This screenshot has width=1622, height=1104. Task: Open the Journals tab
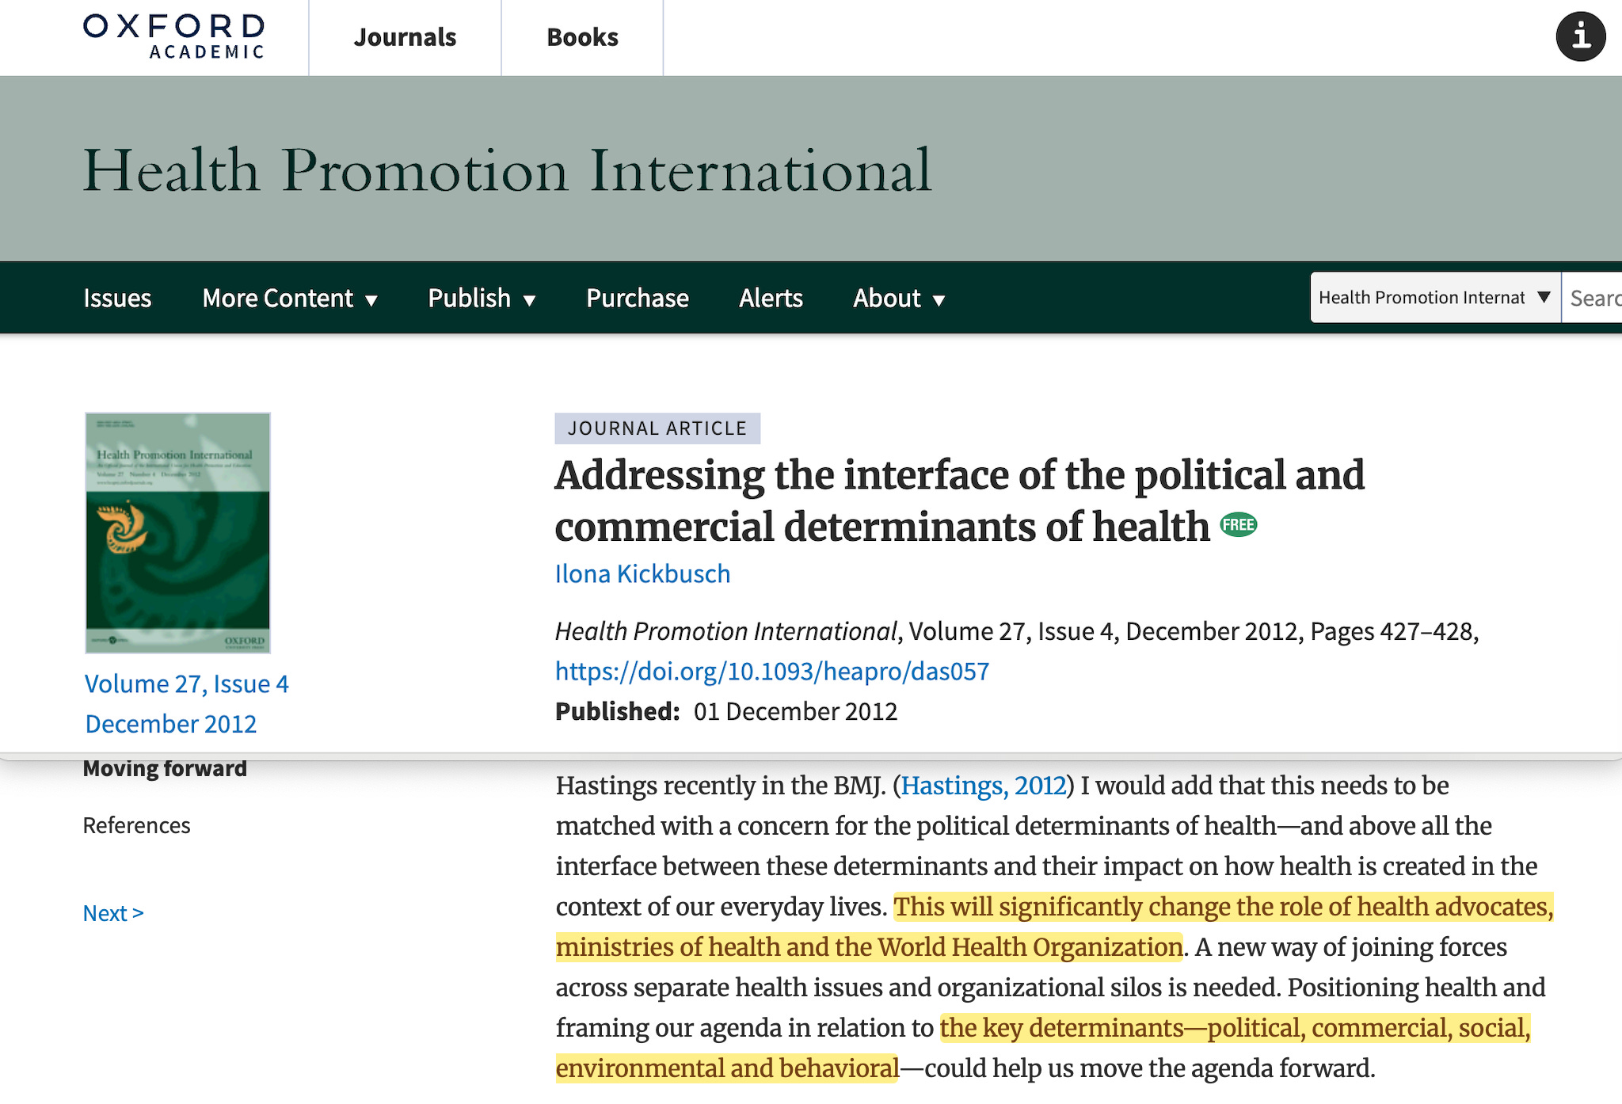click(x=405, y=37)
